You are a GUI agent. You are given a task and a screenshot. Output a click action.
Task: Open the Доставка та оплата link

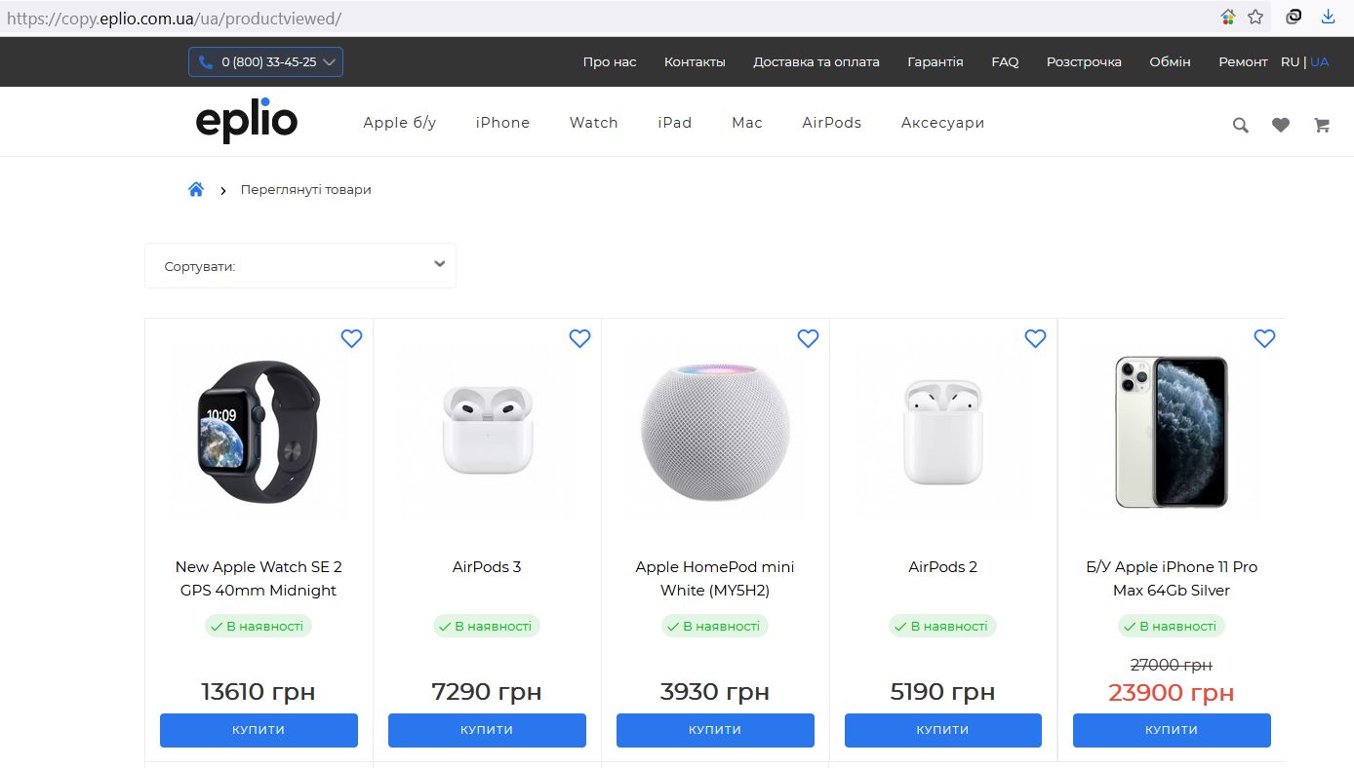816,61
